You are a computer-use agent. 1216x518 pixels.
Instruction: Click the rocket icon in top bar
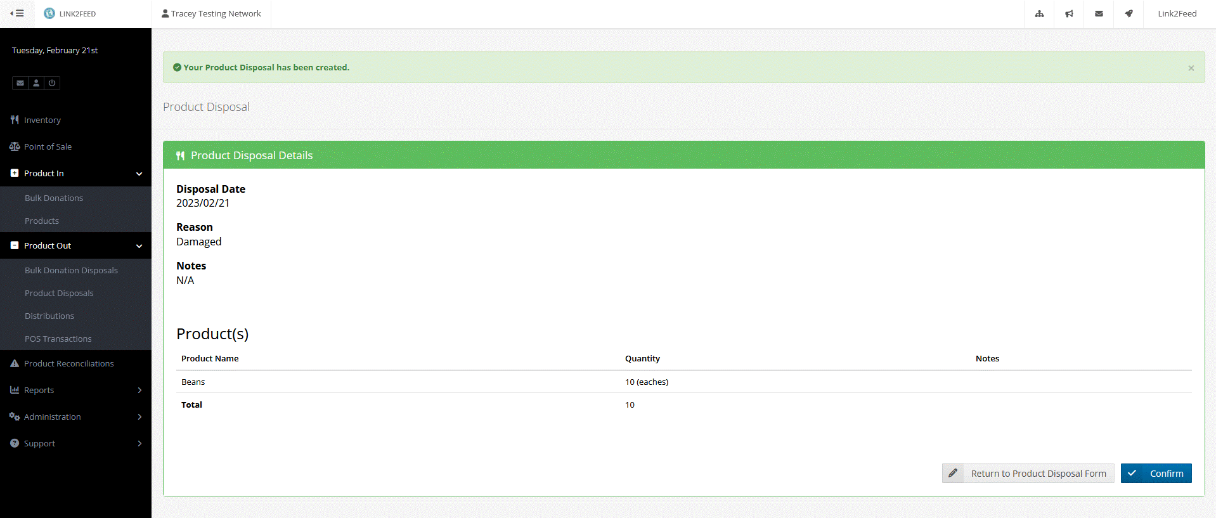tap(1129, 14)
